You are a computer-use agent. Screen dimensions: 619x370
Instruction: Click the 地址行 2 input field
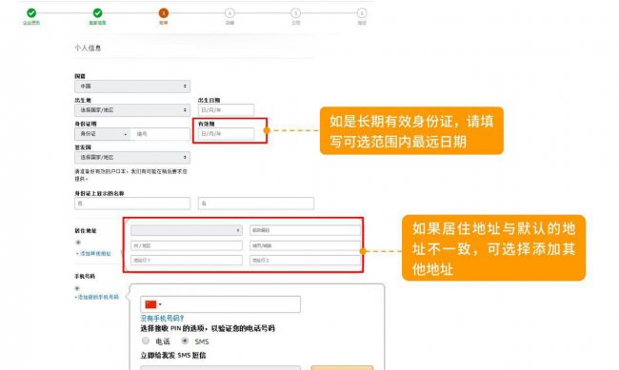tap(305, 261)
